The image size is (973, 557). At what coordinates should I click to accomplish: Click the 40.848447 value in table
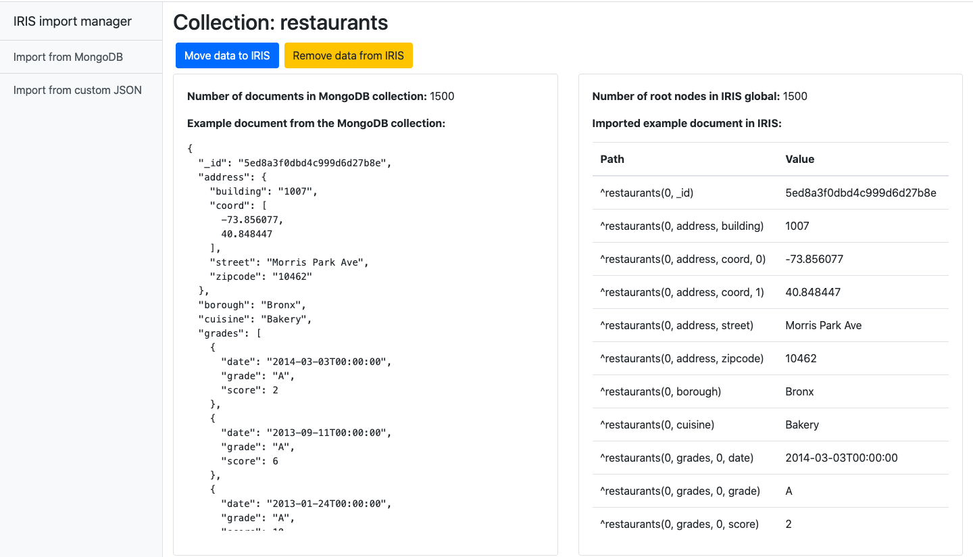click(813, 292)
